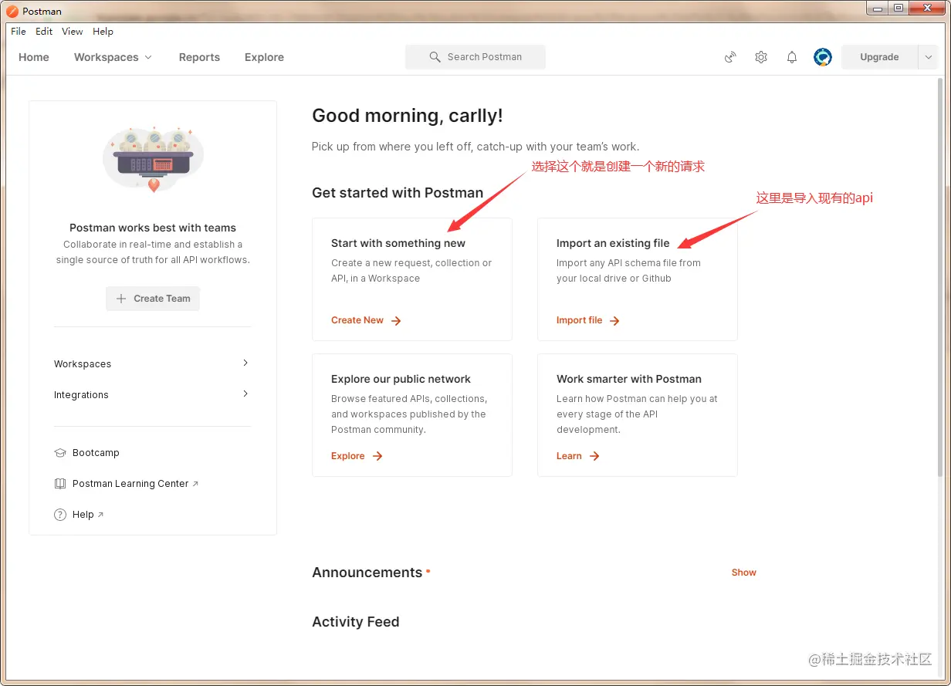Select the Work smarter with Postman card title

pos(629,379)
